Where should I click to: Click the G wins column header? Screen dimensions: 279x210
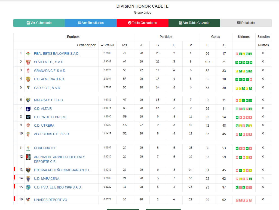(x=158, y=45)
